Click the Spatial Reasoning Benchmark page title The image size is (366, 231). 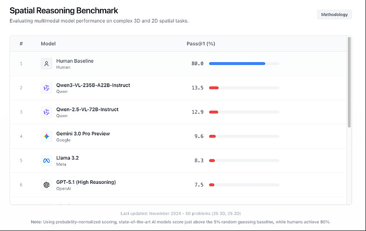(64, 11)
